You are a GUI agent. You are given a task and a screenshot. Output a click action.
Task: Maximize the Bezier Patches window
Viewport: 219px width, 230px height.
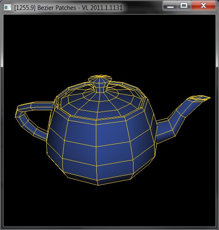184,6
